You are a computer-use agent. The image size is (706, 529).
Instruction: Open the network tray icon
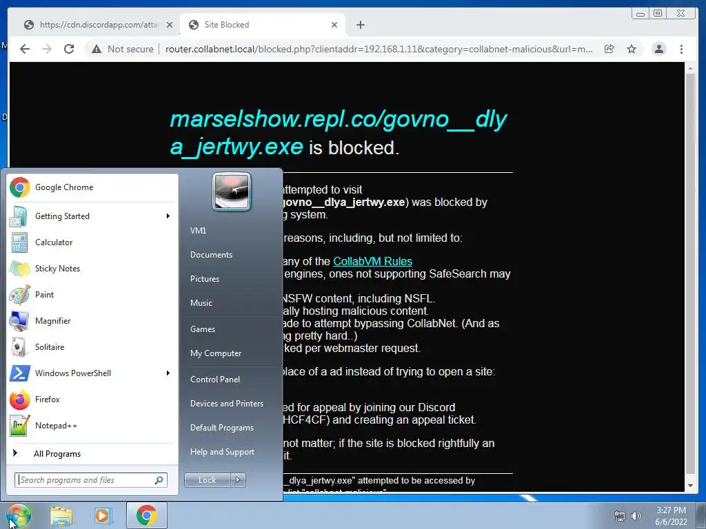click(620, 516)
